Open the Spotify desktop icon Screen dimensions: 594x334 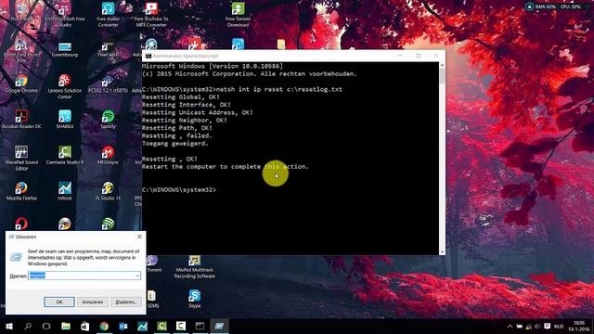[108, 120]
